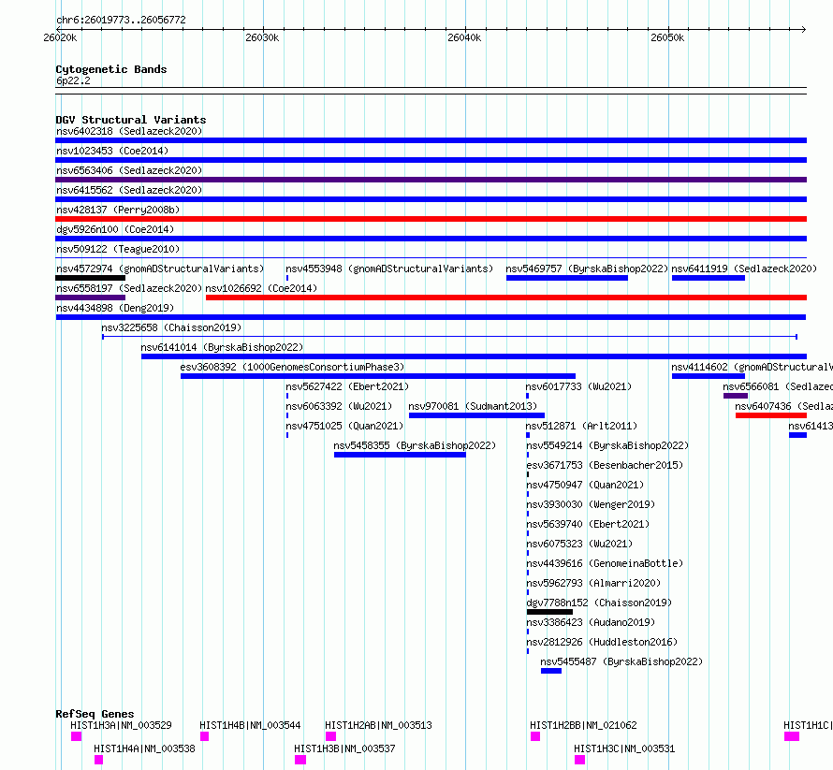Click the nsv4751025 (Quan2021) label
833x770 pixels.
[344, 426]
